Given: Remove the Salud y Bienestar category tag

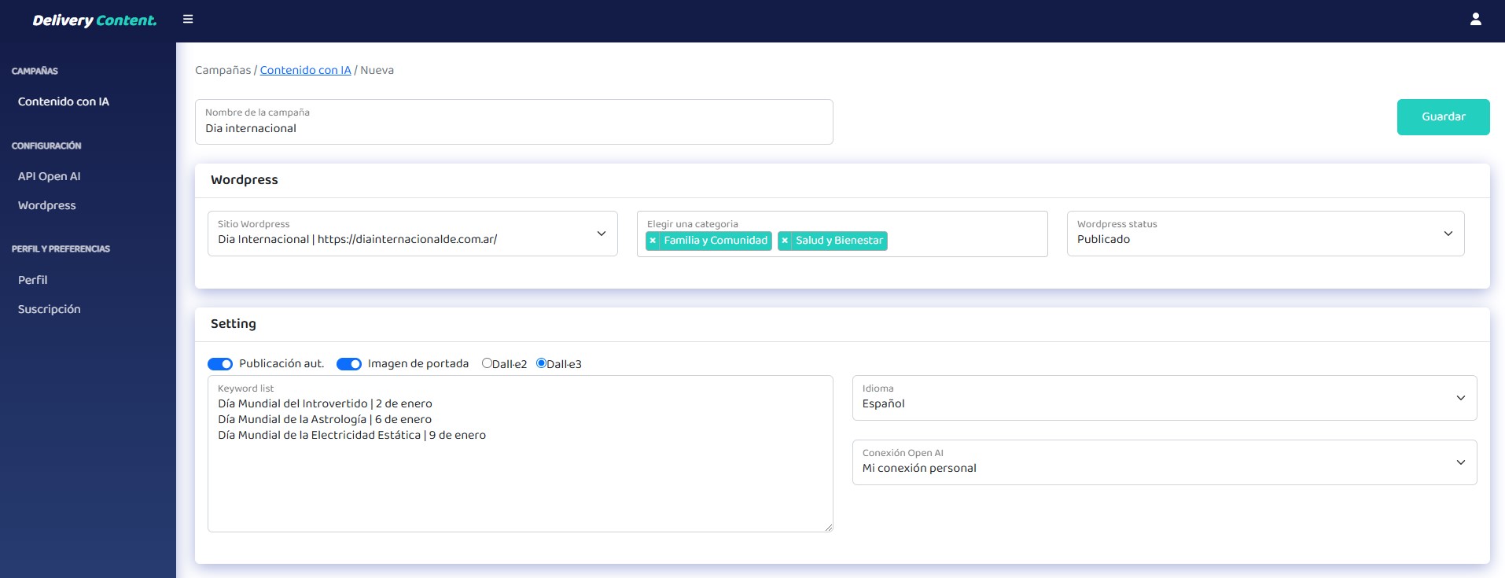Looking at the screenshot, I should click(785, 241).
